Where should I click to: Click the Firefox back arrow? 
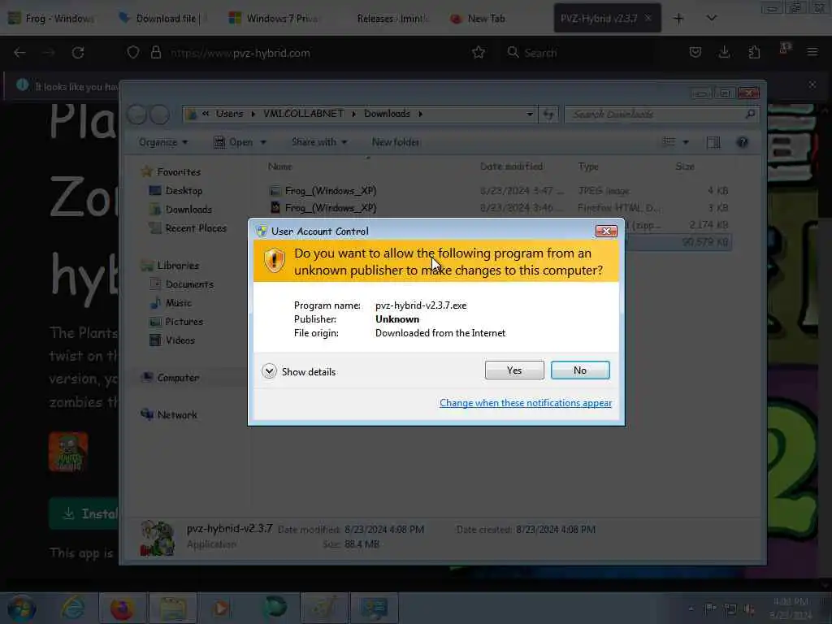point(19,53)
